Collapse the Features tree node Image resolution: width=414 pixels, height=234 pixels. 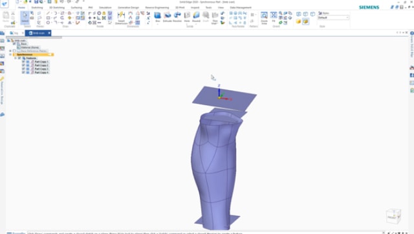click(x=16, y=58)
